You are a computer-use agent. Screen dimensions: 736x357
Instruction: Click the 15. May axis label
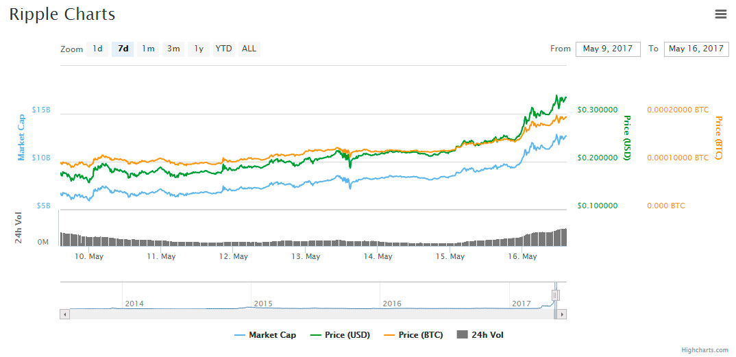(x=450, y=256)
